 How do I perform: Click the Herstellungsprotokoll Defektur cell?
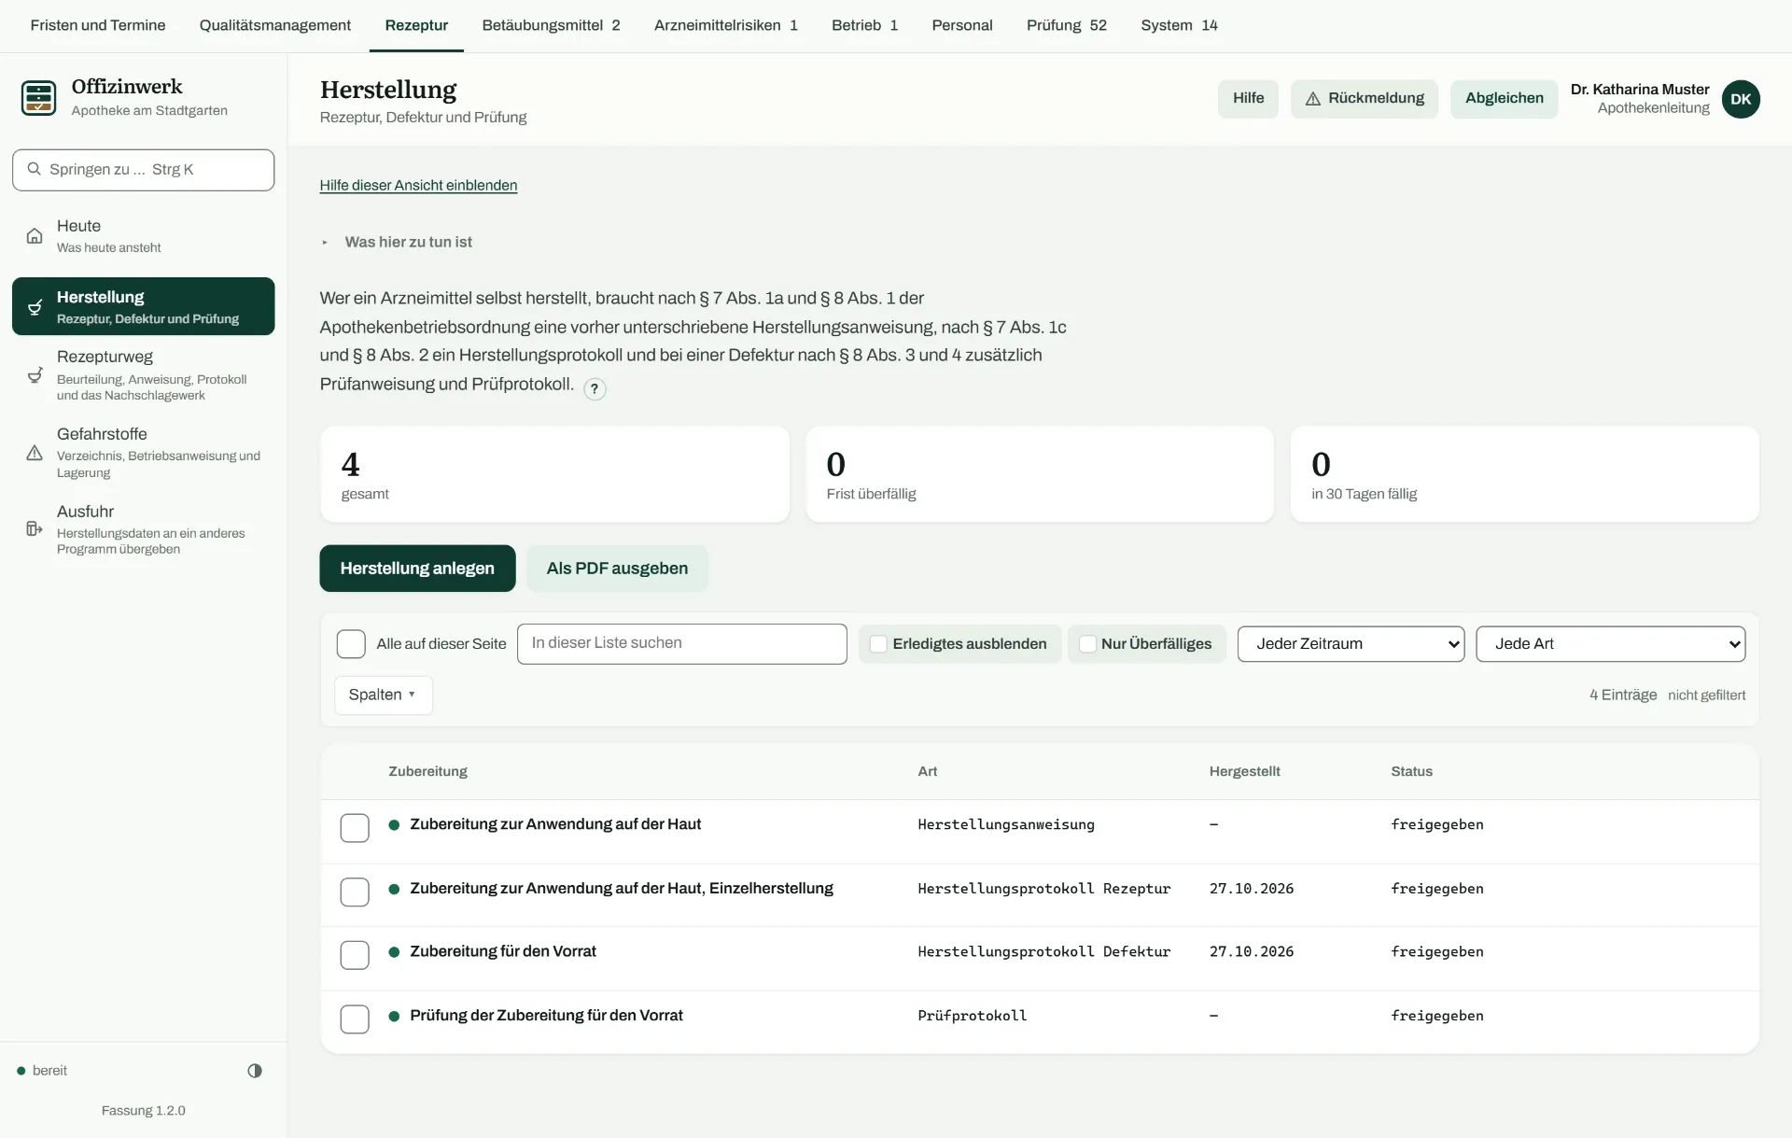tap(1043, 952)
